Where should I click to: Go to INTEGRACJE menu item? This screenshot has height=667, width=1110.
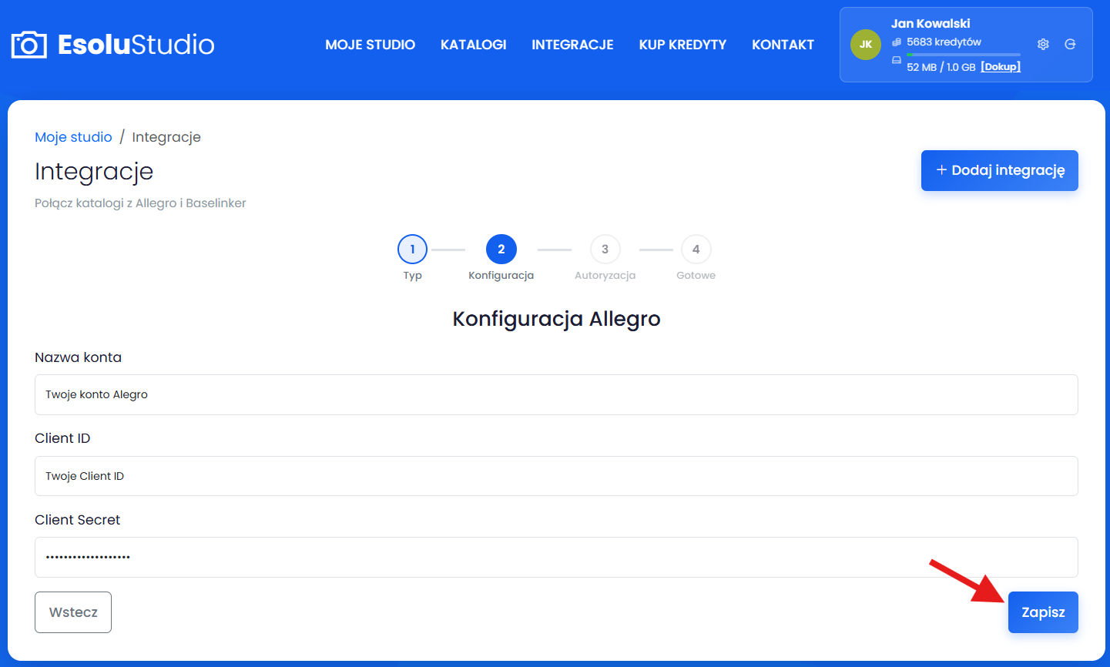coord(572,45)
